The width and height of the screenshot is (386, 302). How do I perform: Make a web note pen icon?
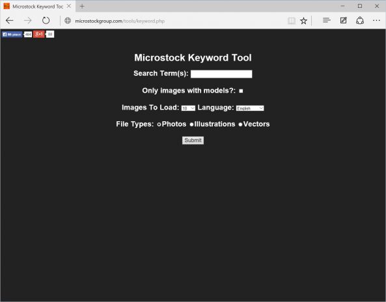tap(344, 20)
